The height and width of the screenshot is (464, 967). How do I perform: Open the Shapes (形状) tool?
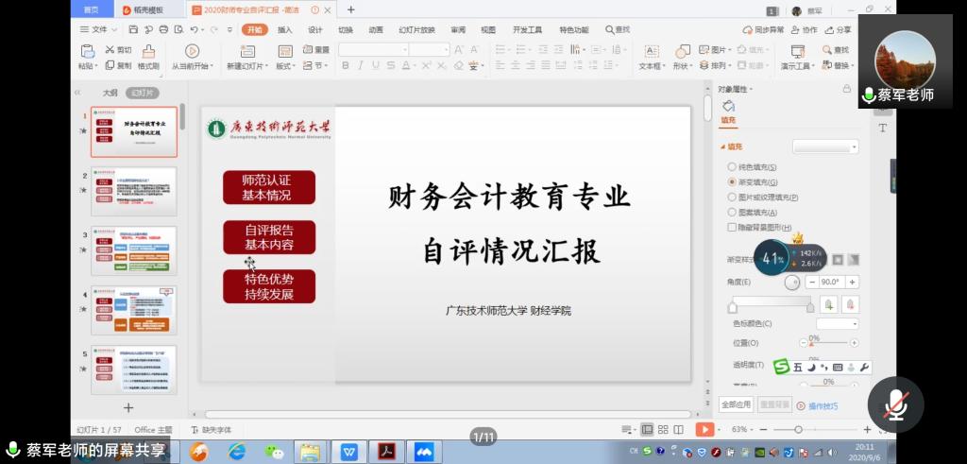(x=680, y=52)
